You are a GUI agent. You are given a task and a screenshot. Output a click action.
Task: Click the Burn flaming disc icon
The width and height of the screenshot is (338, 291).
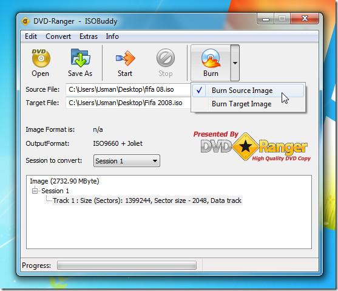211,58
